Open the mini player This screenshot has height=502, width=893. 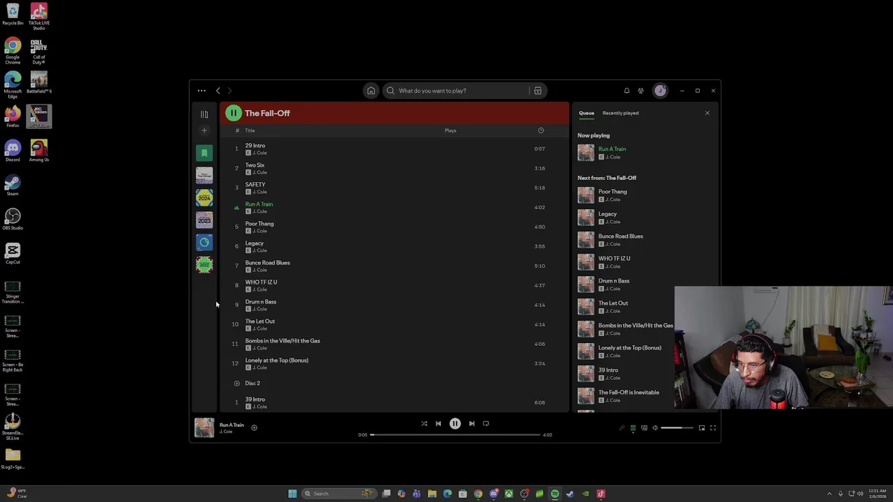(x=702, y=428)
